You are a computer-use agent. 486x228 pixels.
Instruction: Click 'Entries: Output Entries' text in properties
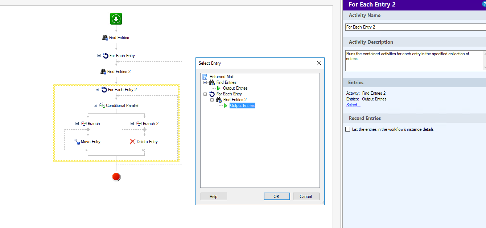(366, 99)
